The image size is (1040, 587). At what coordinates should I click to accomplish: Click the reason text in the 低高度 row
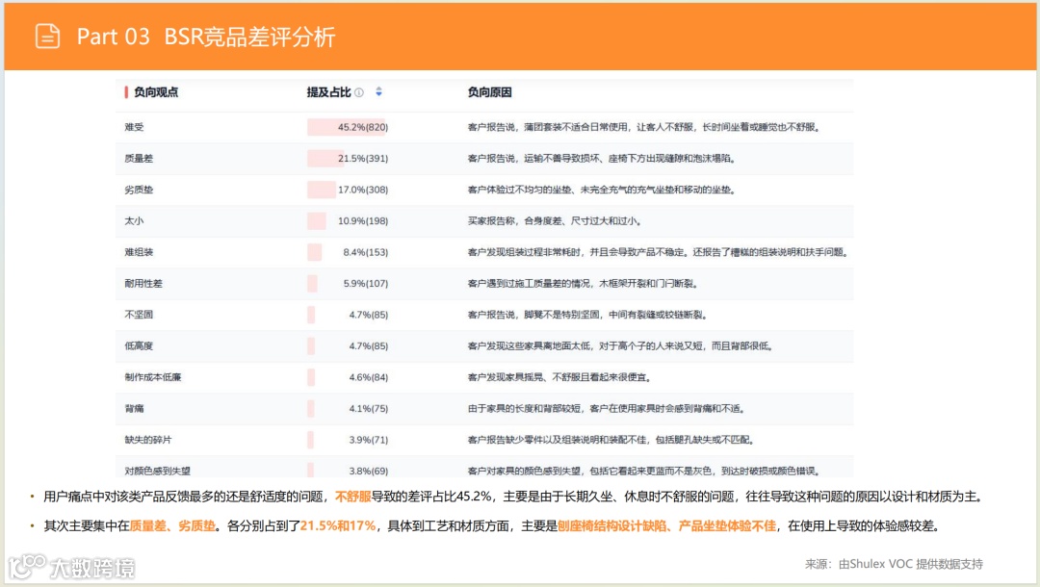click(621, 345)
